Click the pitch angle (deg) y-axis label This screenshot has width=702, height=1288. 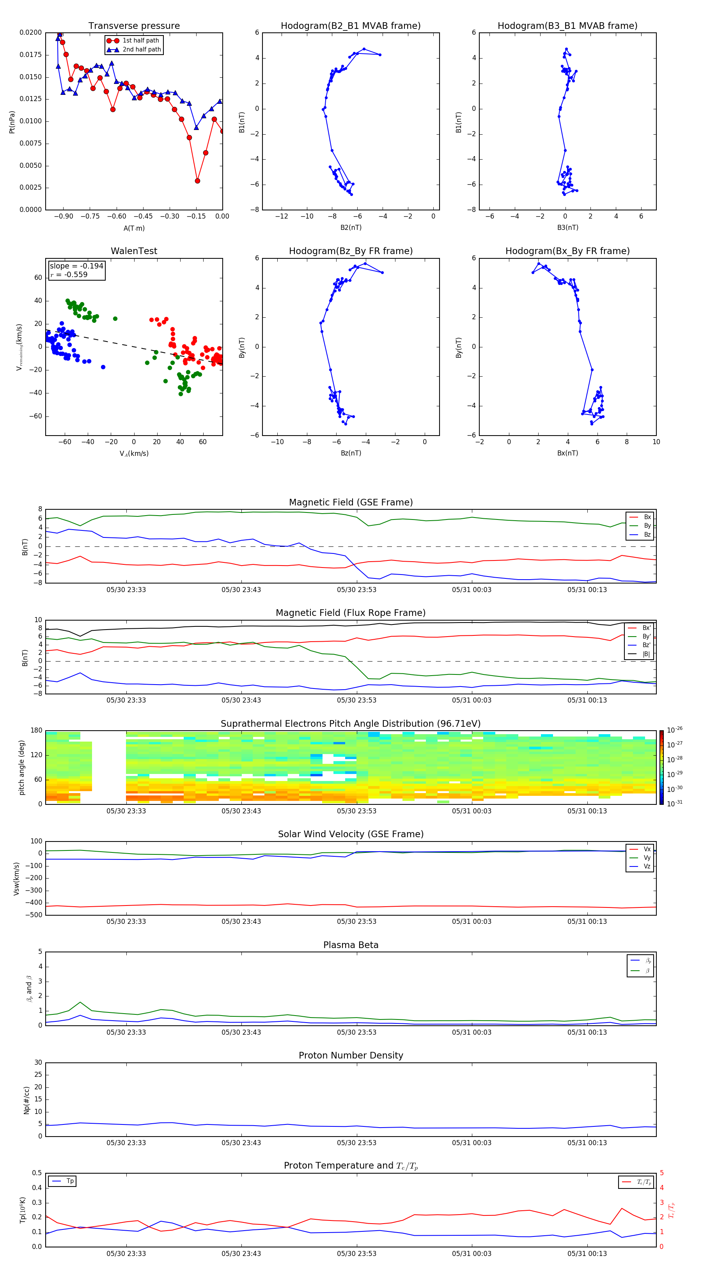[21, 767]
